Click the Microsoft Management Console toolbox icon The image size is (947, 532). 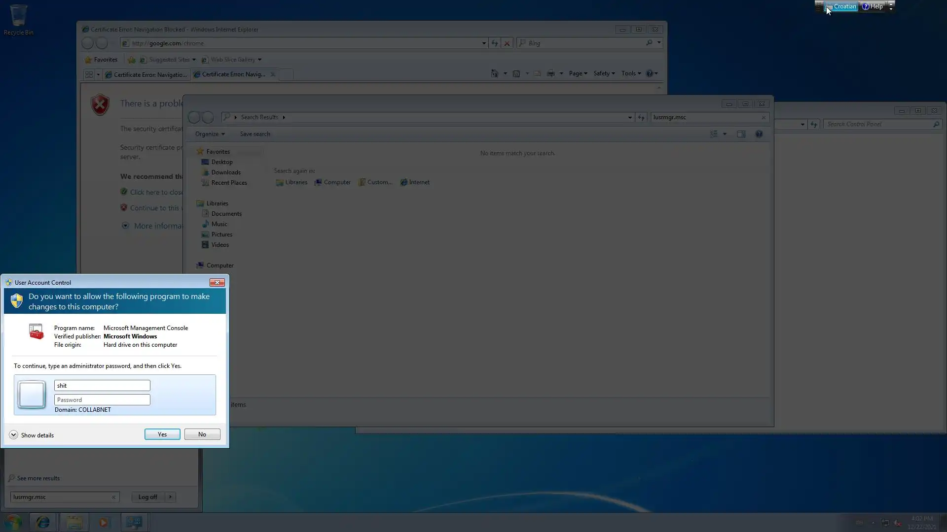pos(36,332)
